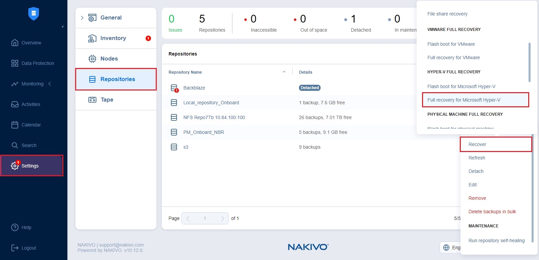This screenshot has width=539, height=260.
Task: Open the Calendar icon in sidebar
Action: 15,125
